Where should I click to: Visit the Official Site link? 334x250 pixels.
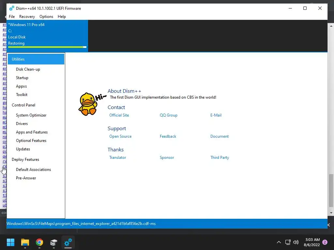pos(119,115)
